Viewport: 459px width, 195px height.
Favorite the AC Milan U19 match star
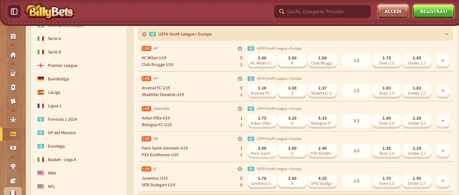point(240,48)
